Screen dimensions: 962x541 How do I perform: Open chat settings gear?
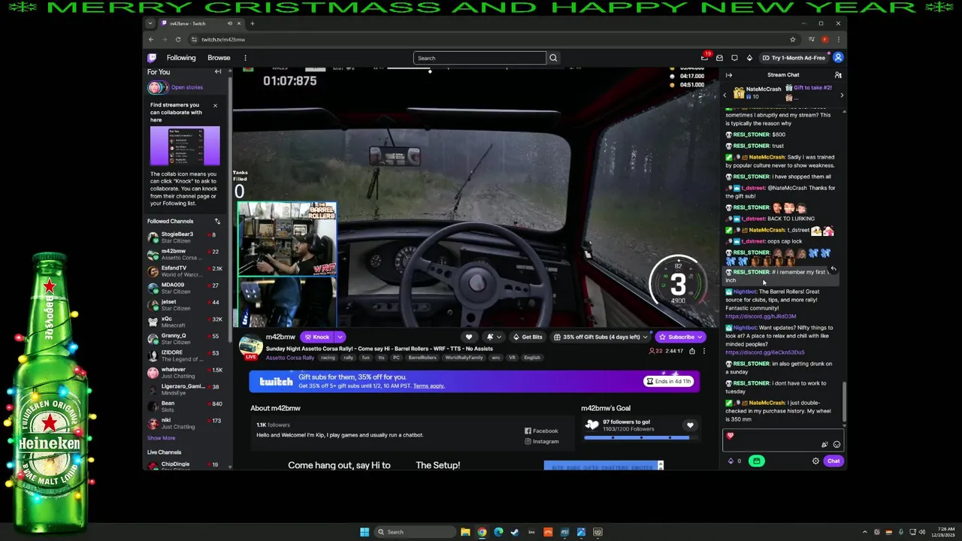(815, 461)
